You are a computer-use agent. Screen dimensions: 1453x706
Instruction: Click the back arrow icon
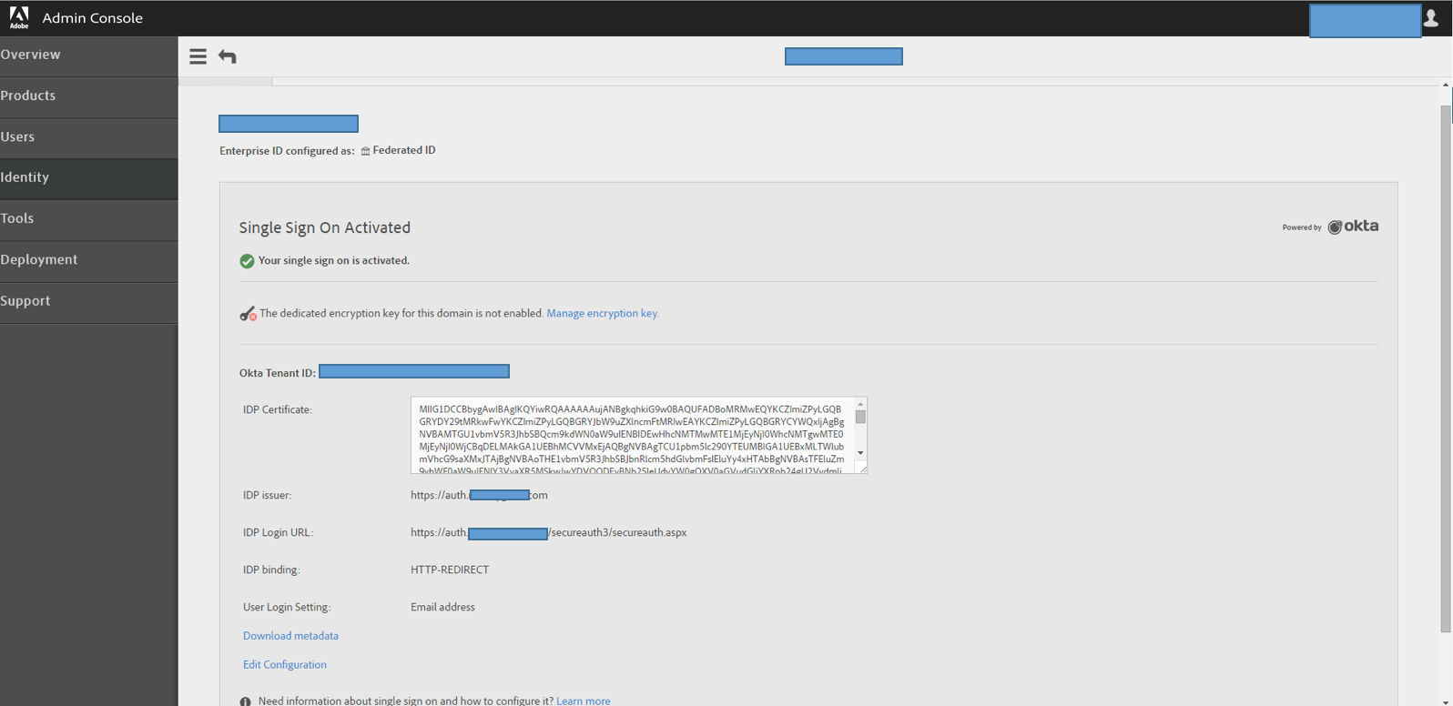tap(228, 56)
